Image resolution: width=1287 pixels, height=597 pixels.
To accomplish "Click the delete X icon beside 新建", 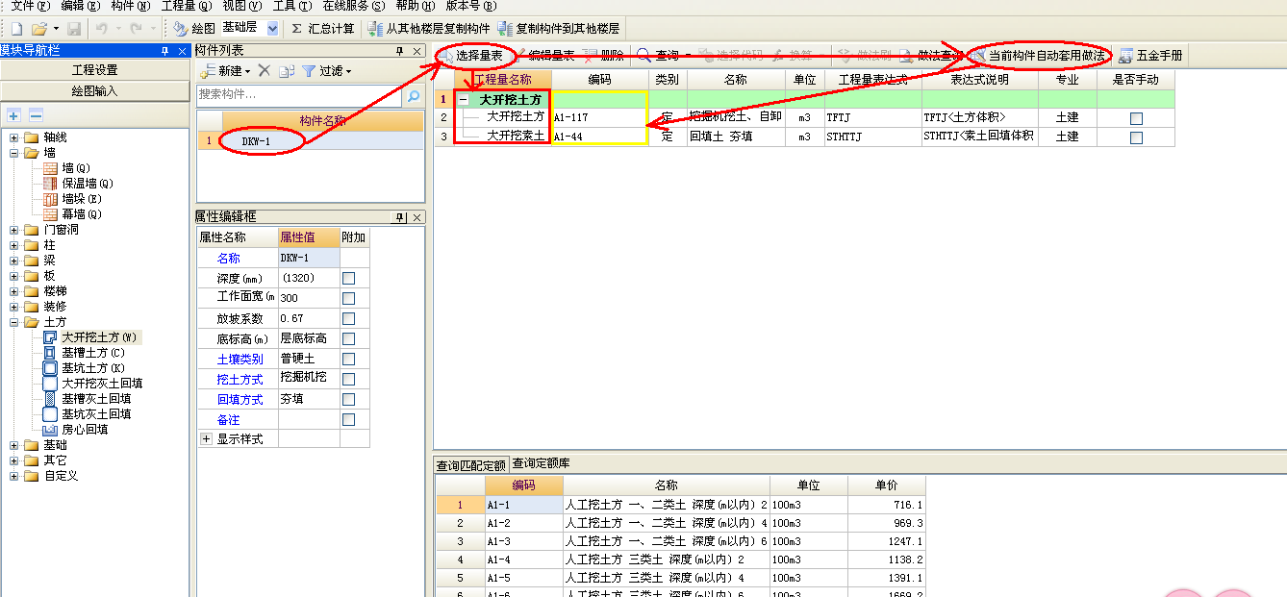I will click(265, 70).
